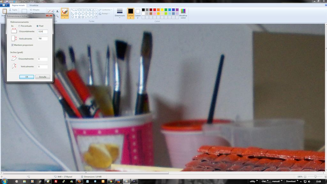
Task: Pick the fill bucket tool
Action: coord(53,11)
